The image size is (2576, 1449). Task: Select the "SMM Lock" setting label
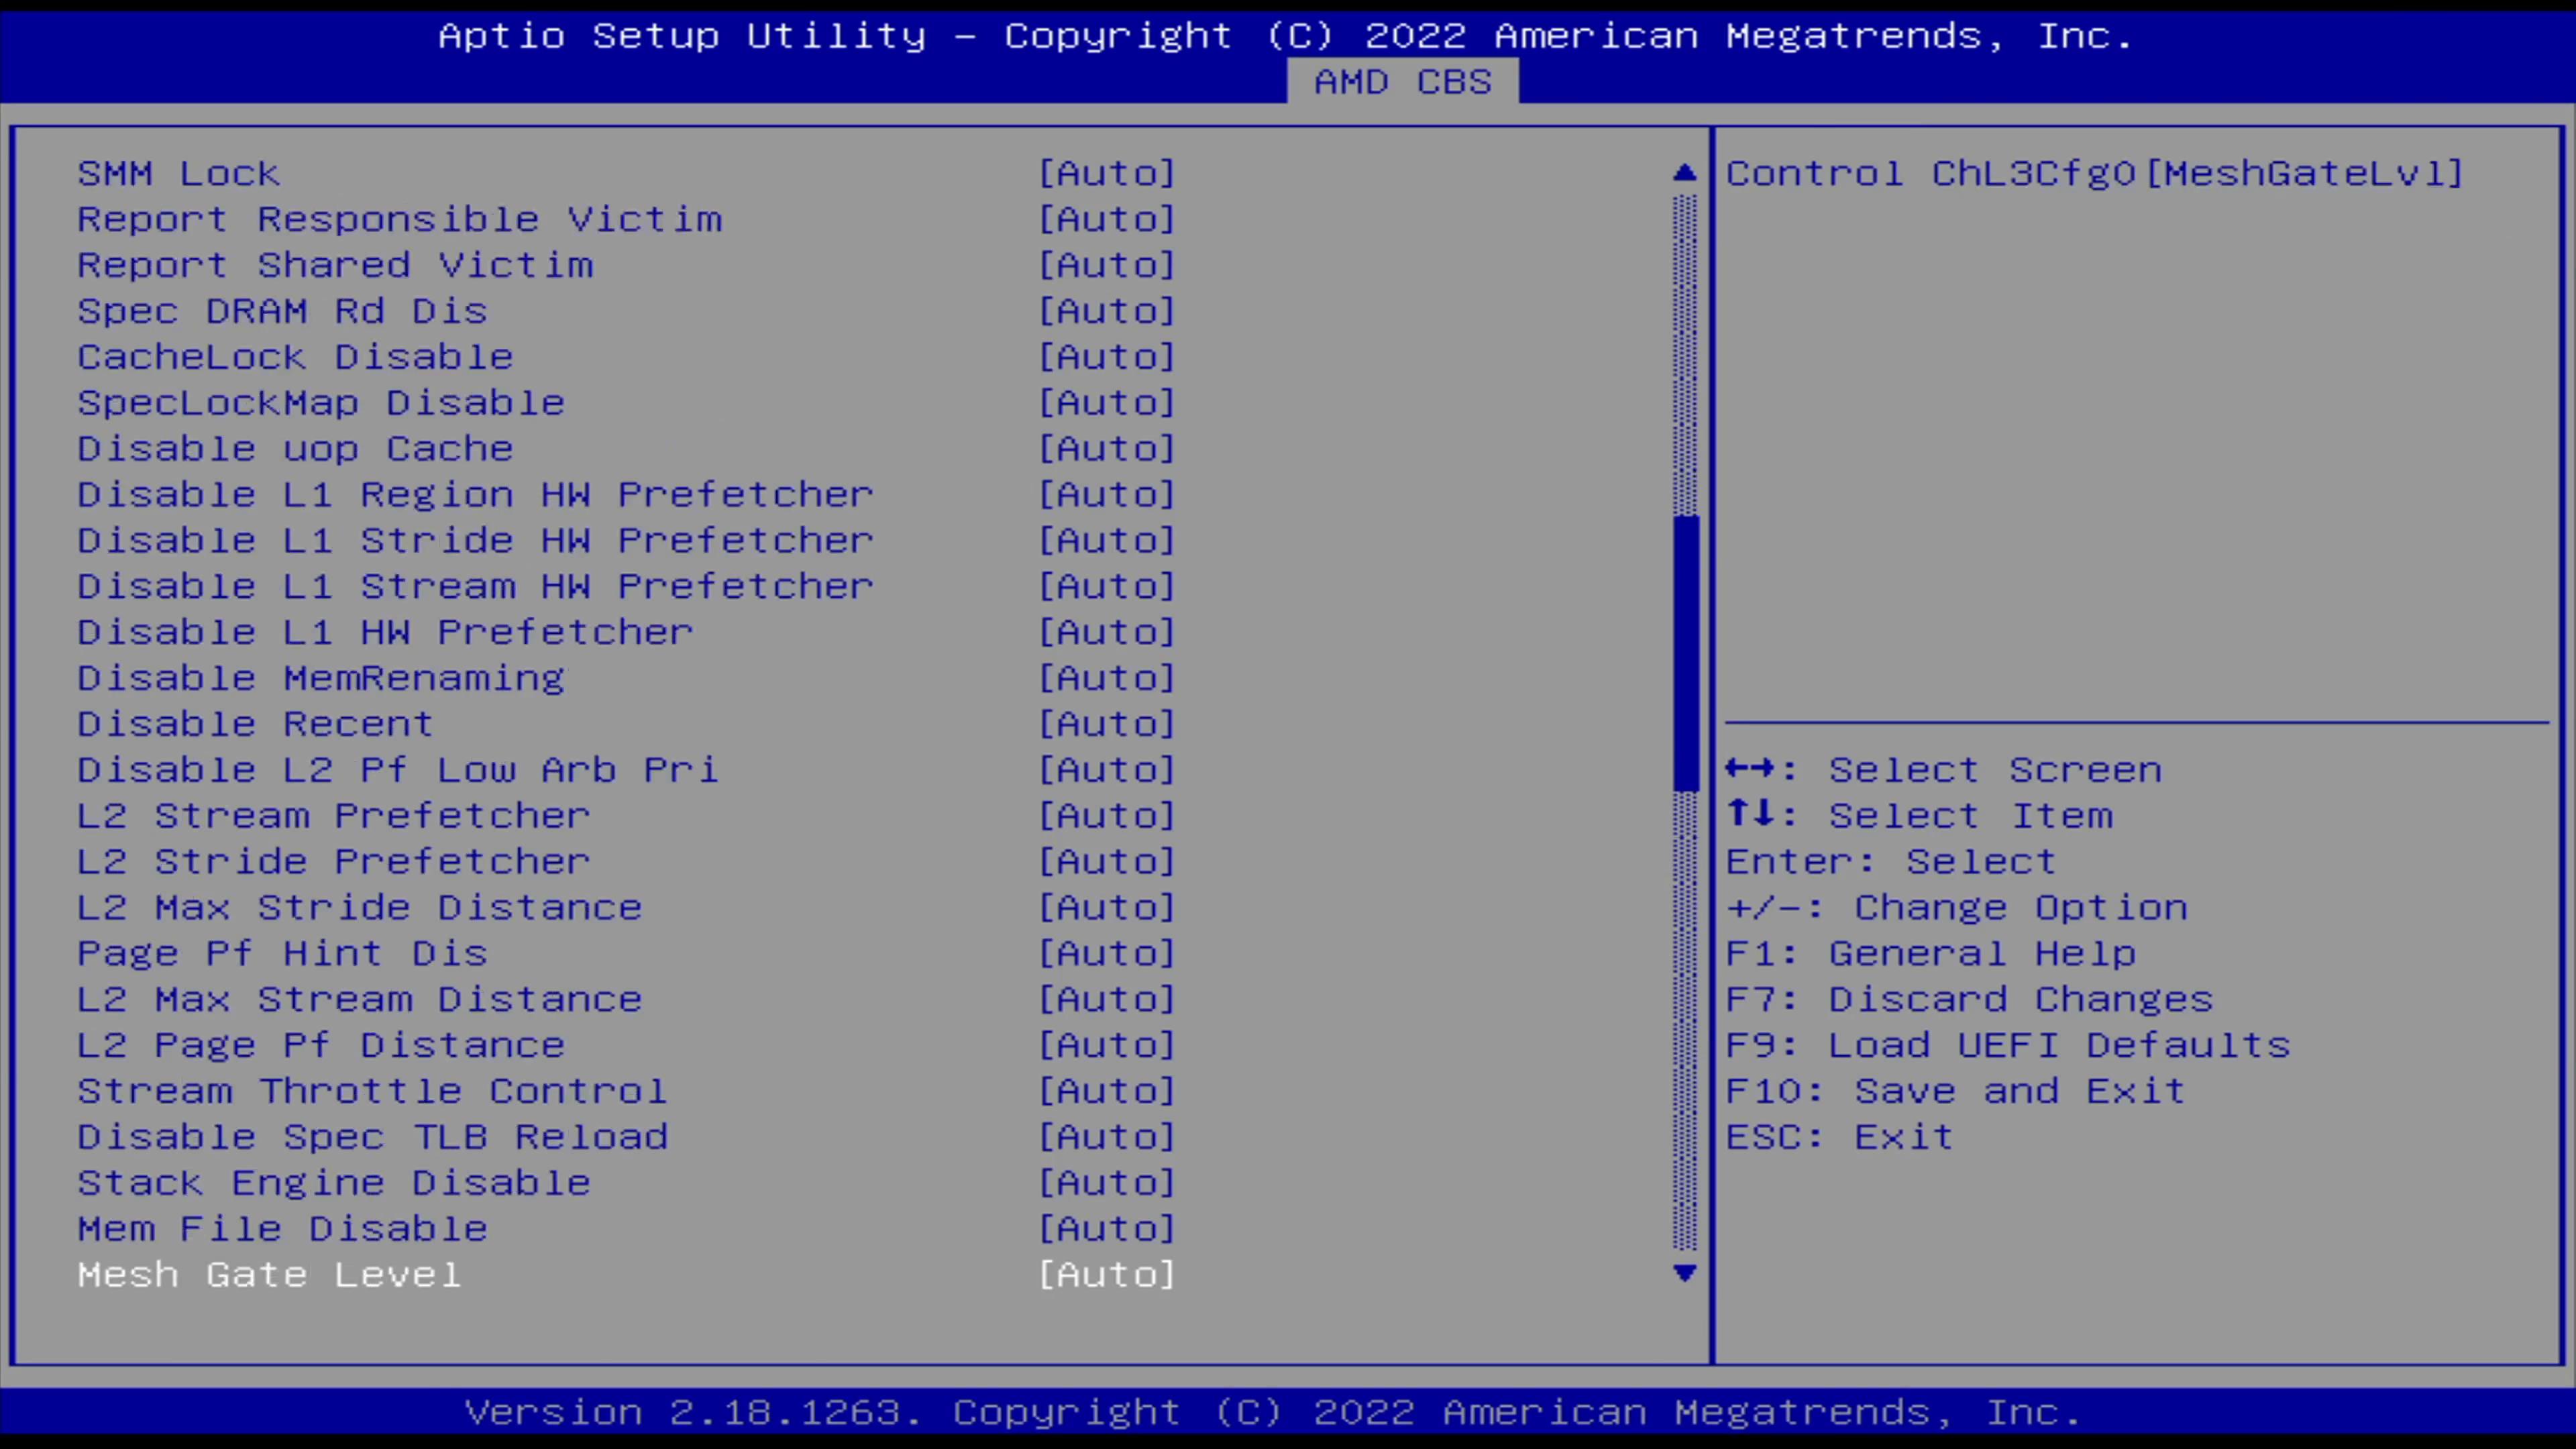click(179, 173)
